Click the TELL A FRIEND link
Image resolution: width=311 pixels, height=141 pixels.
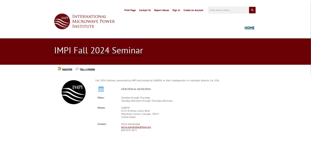tap(87, 70)
